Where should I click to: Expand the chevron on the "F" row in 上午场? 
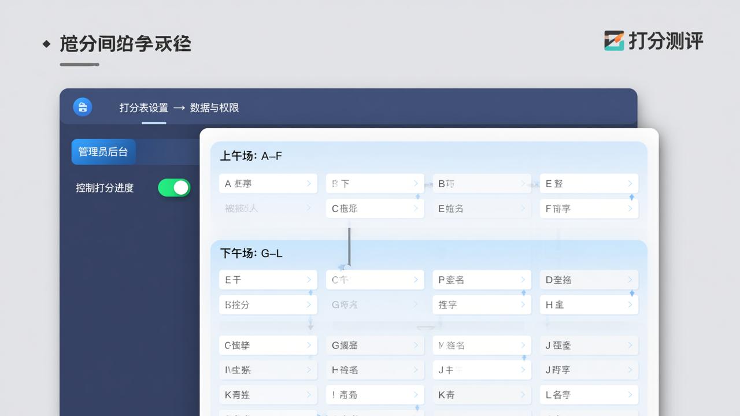pos(630,209)
